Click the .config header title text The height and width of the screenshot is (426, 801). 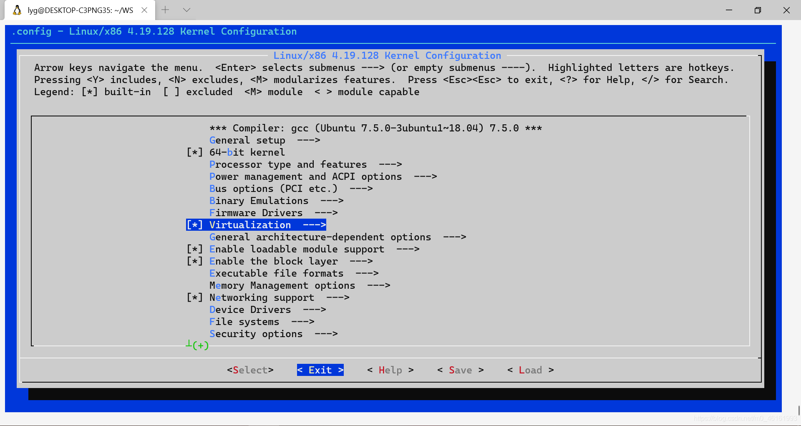pyautogui.click(x=154, y=31)
